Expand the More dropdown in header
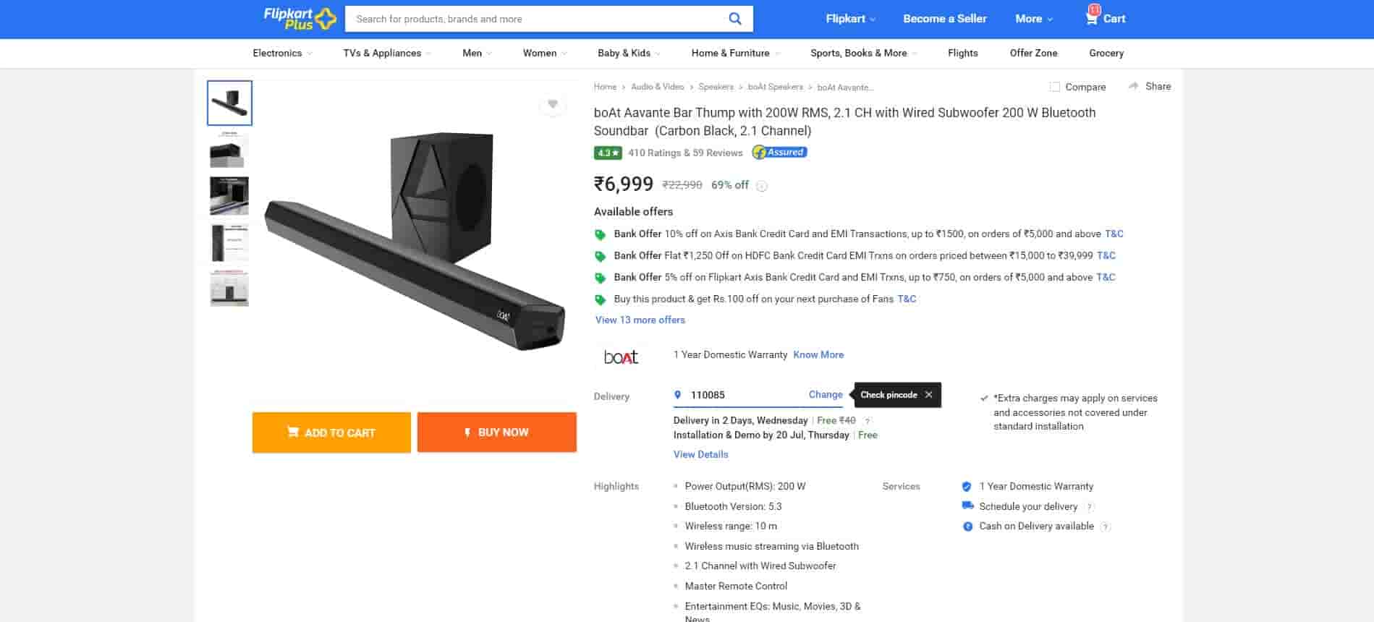Screen dimensions: 1374x622 pyautogui.click(x=1034, y=19)
